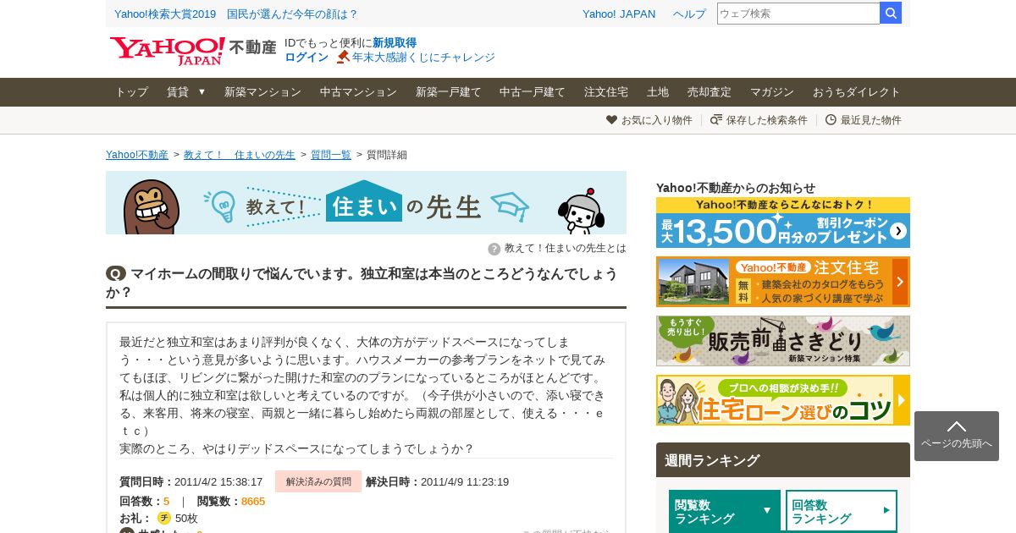Viewport: 1016px width, 533px height.
Task: Open the マガジン menu item
Action: click(x=772, y=92)
